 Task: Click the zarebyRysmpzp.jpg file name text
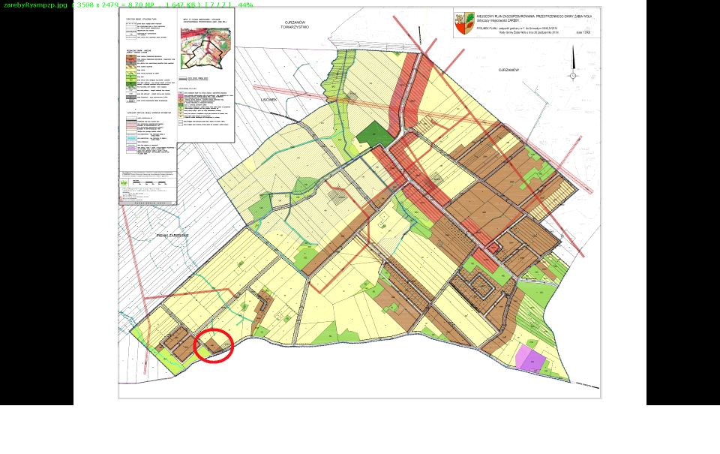click(35, 5)
